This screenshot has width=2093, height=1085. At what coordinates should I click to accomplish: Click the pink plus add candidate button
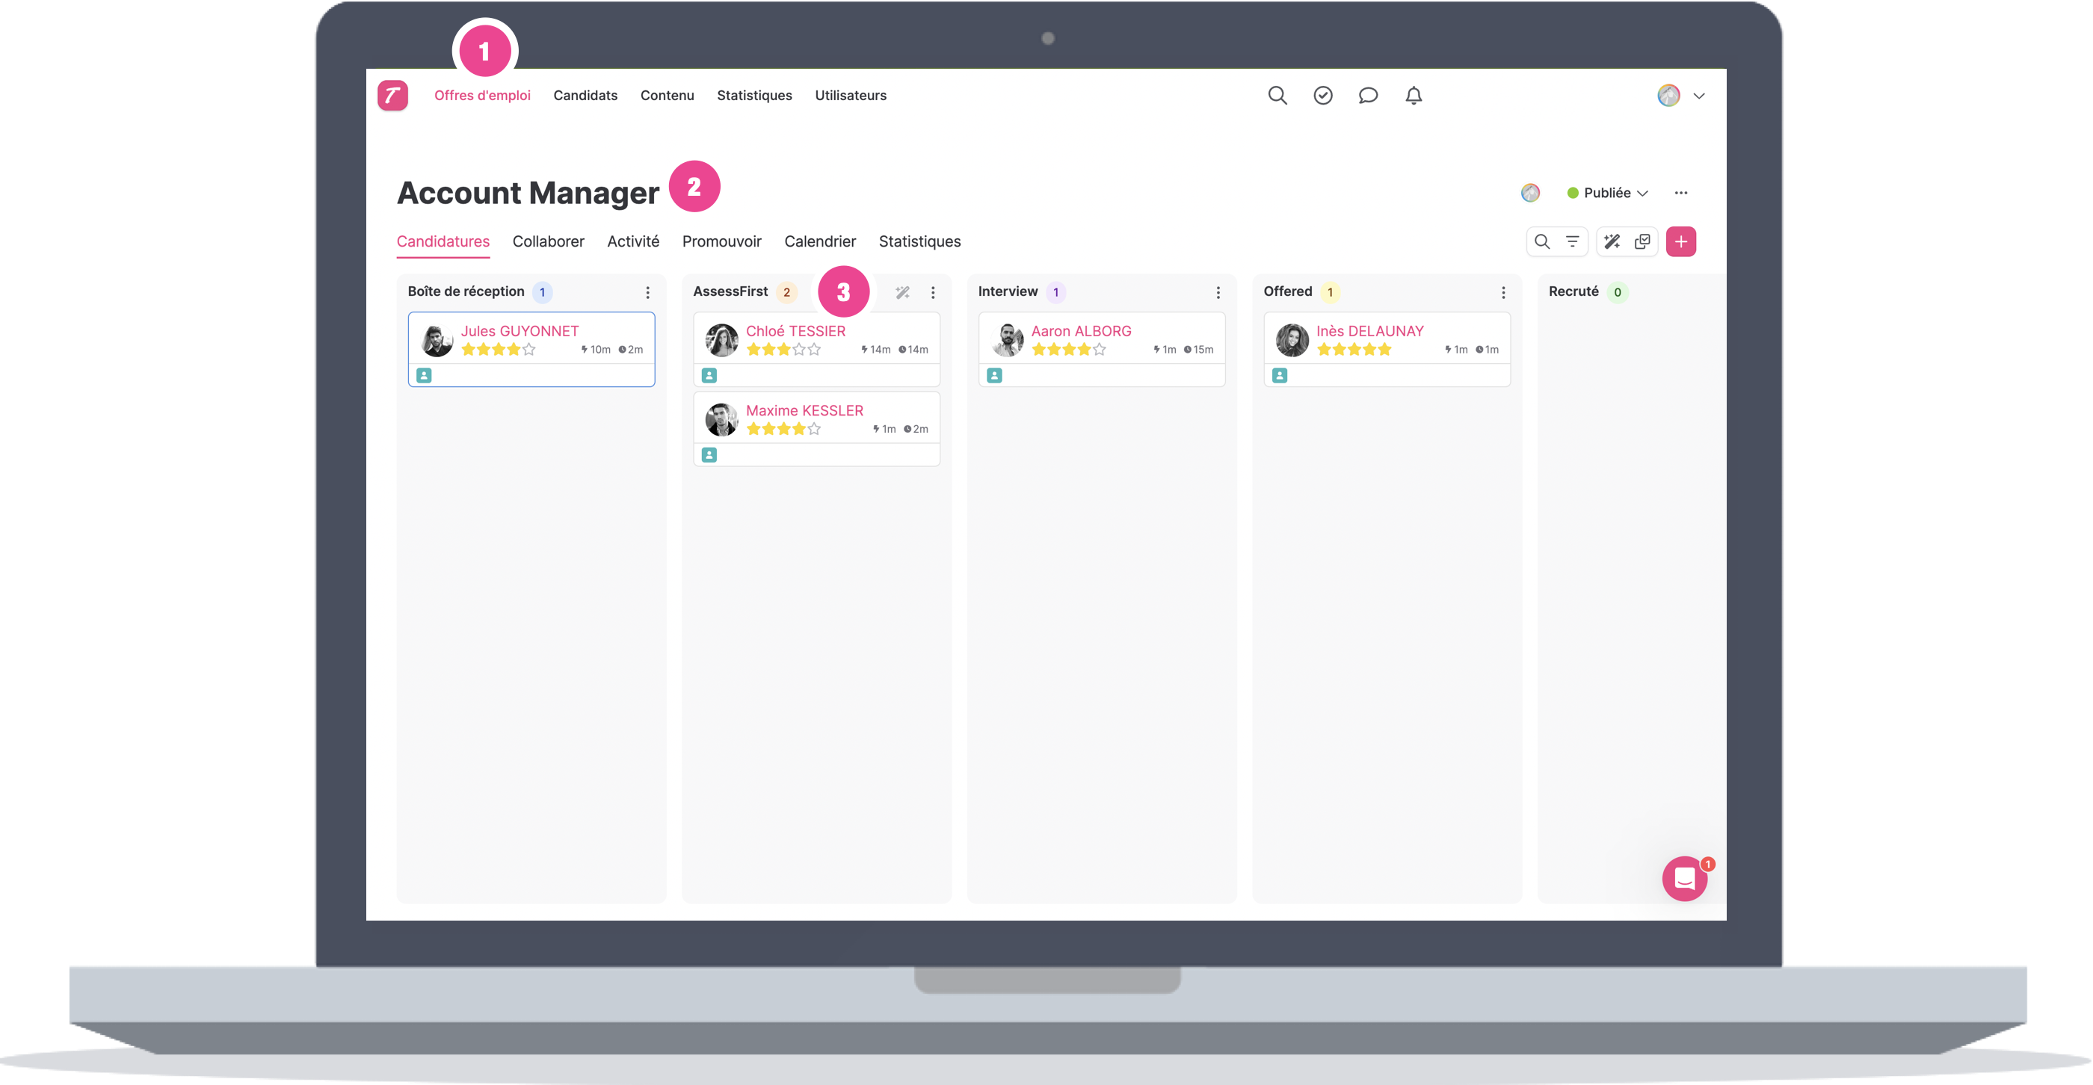1680,241
